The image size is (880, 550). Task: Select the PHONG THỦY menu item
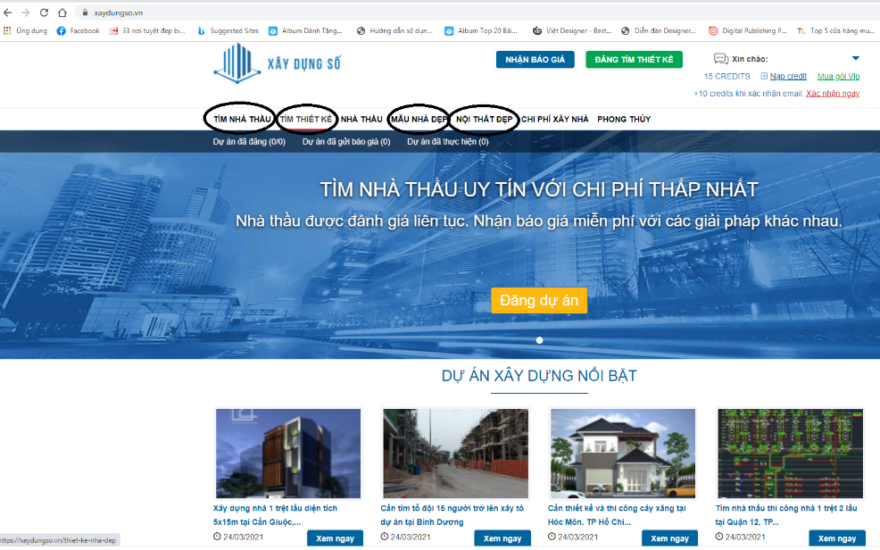coord(624,119)
